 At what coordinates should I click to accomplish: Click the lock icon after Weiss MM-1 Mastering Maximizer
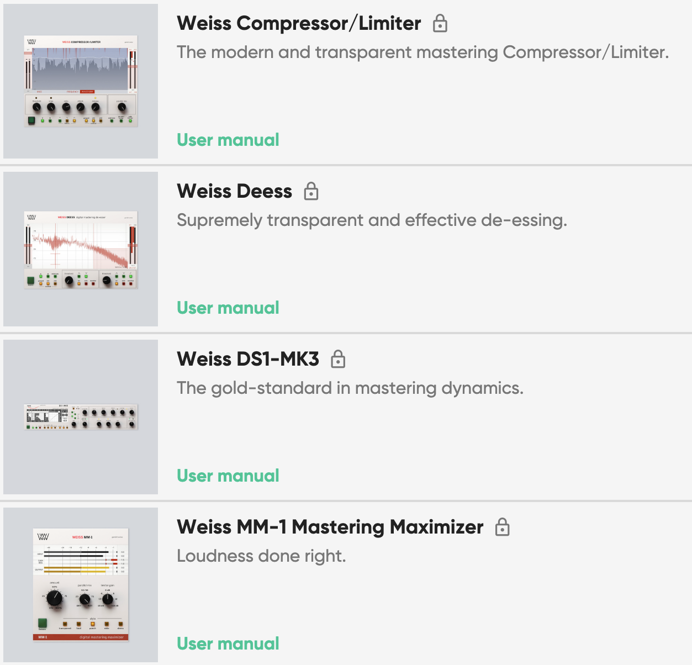click(x=502, y=527)
